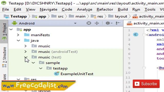
Task: Click the Android Studio title bar icon
Action: [x=4, y=3]
